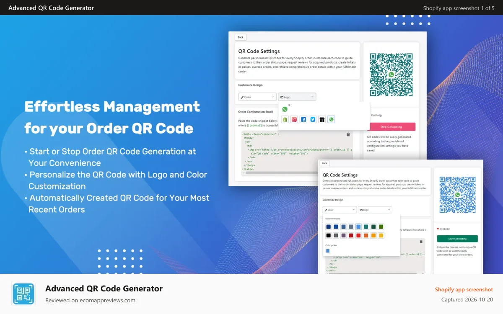
Task: Click the code snippet scrollbar in the Running window
Action: pyautogui.click(x=282, y=173)
